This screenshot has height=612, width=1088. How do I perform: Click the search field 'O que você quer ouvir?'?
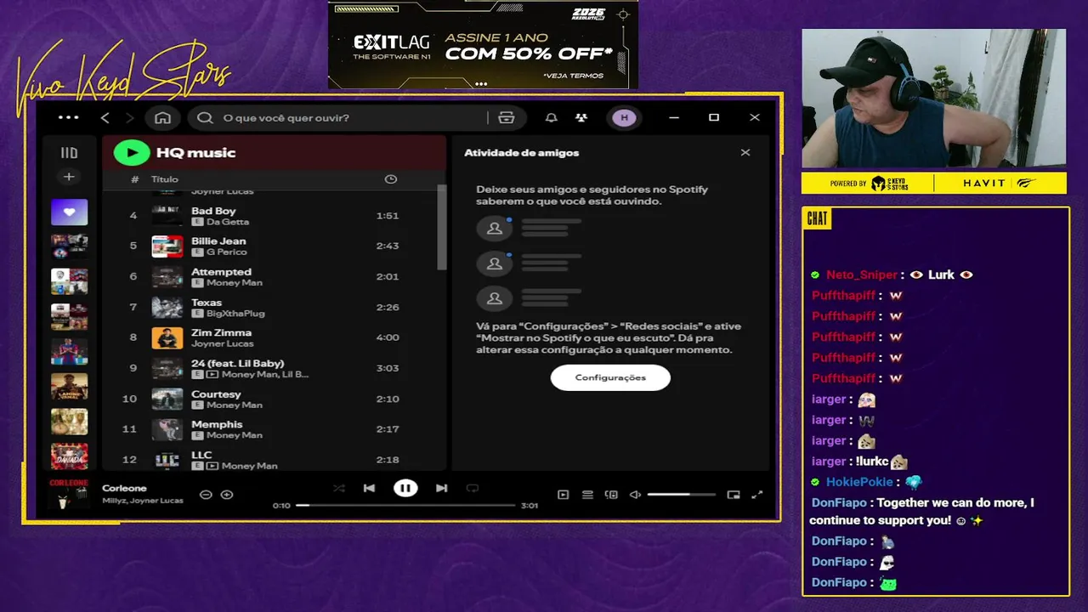[340, 118]
